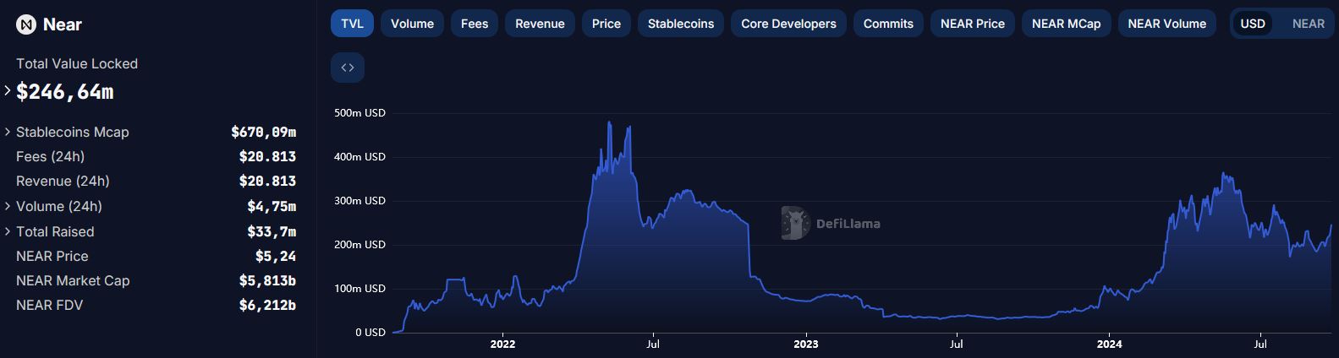Toggle the Core Developers chart series
This screenshot has width=1339, height=358.
(788, 24)
